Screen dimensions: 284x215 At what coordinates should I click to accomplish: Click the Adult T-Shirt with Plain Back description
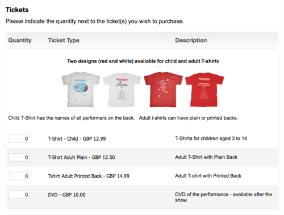point(206,157)
